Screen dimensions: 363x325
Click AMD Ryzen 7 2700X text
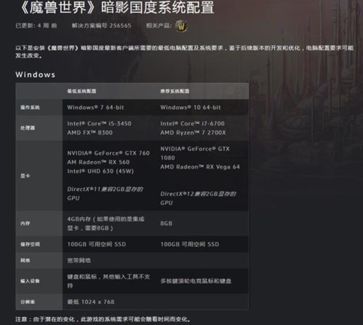click(193, 132)
